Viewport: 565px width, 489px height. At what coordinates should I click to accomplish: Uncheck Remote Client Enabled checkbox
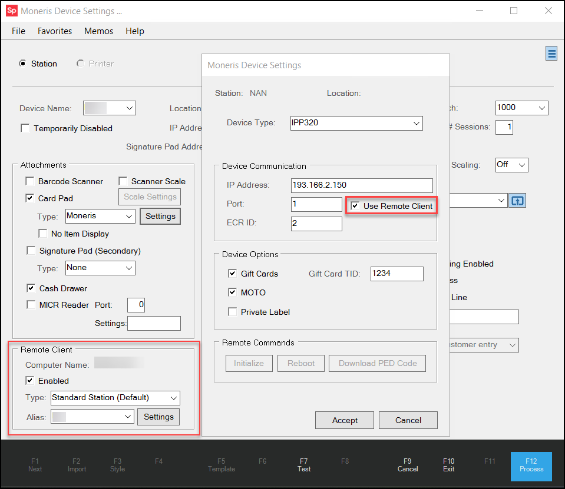(x=30, y=380)
